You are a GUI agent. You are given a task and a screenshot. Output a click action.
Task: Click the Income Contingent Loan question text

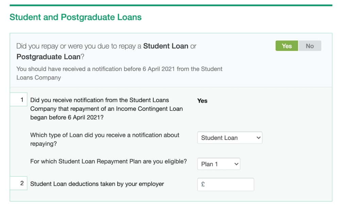(x=106, y=109)
